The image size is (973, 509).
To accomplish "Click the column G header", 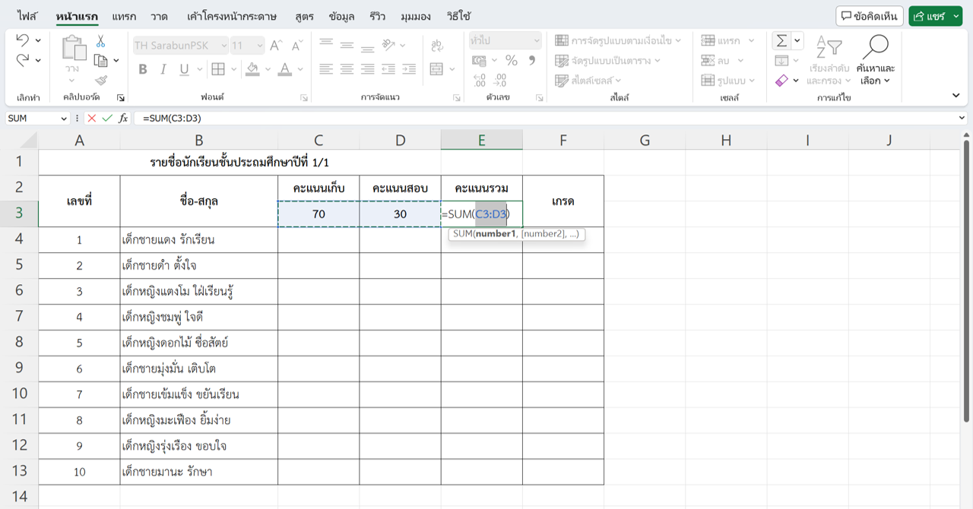I will pyautogui.click(x=645, y=140).
